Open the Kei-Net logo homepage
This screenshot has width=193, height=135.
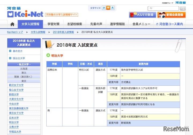(x=25, y=12)
